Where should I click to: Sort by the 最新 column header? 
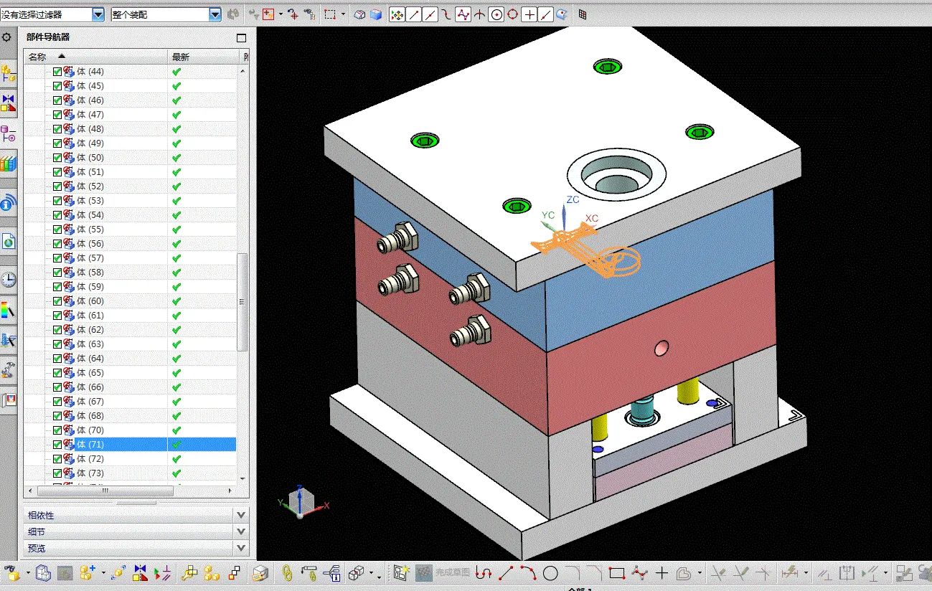pyautogui.click(x=204, y=57)
